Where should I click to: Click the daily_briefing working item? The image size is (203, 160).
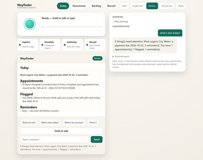pos(121,22)
